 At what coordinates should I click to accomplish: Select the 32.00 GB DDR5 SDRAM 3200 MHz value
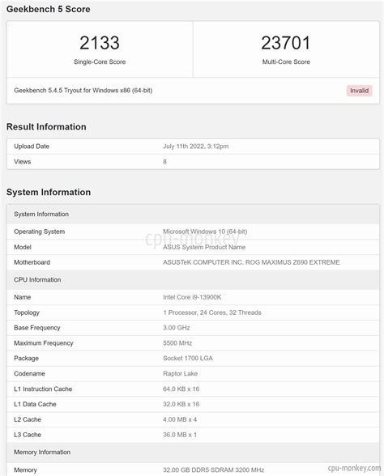point(213,470)
